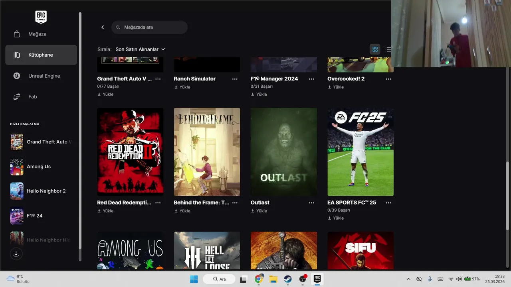
Task: Select the Red Dead Redemption II cover art
Action: click(x=130, y=152)
